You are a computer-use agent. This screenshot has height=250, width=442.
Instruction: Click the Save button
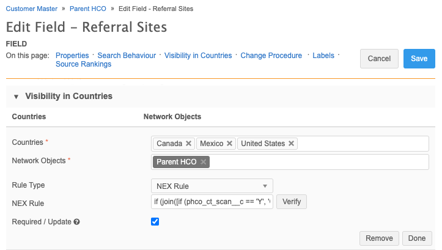419,59
